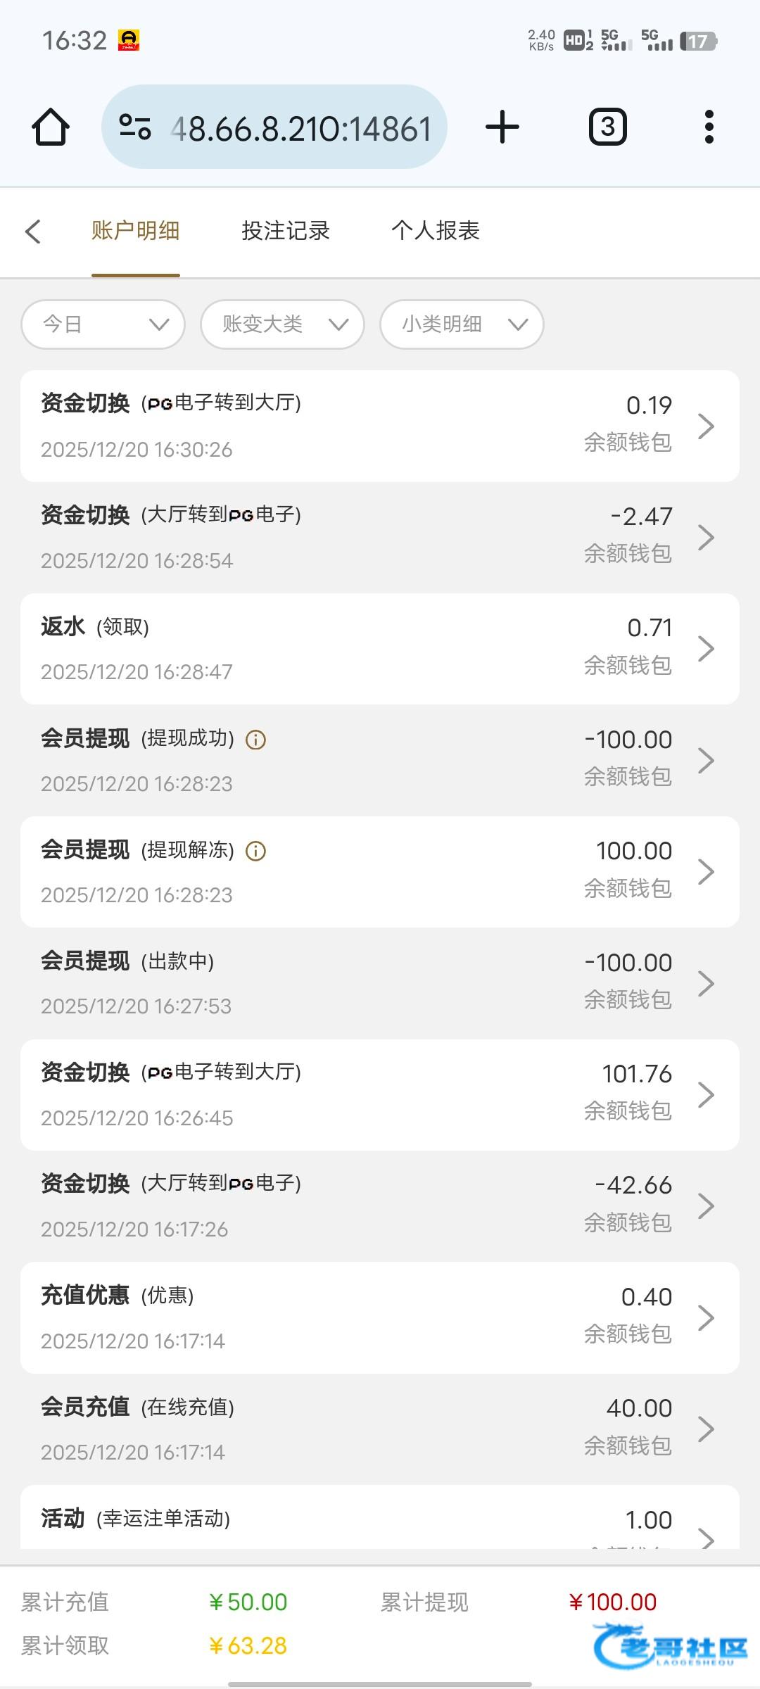Open the 会员提现 出款中 record
Image resolution: width=760 pixels, height=1689 pixels.
click(380, 983)
